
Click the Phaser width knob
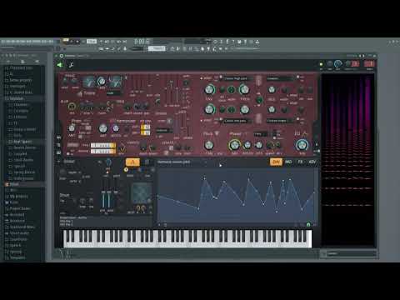pyautogui.click(x=247, y=145)
